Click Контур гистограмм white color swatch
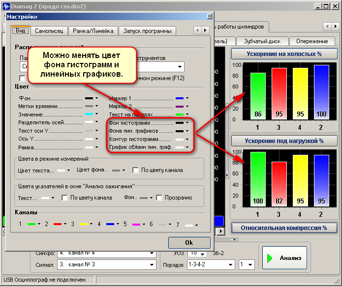The height and width of the screenshot is (287, 342). [180, 140]
